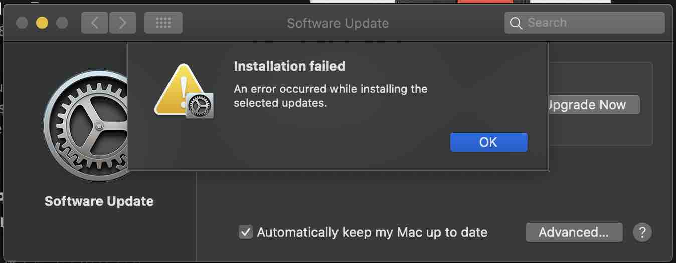Click 'Automatically keep my Mac up to date' label
Viewport: 676px width, 263px height.
[372, 232]
